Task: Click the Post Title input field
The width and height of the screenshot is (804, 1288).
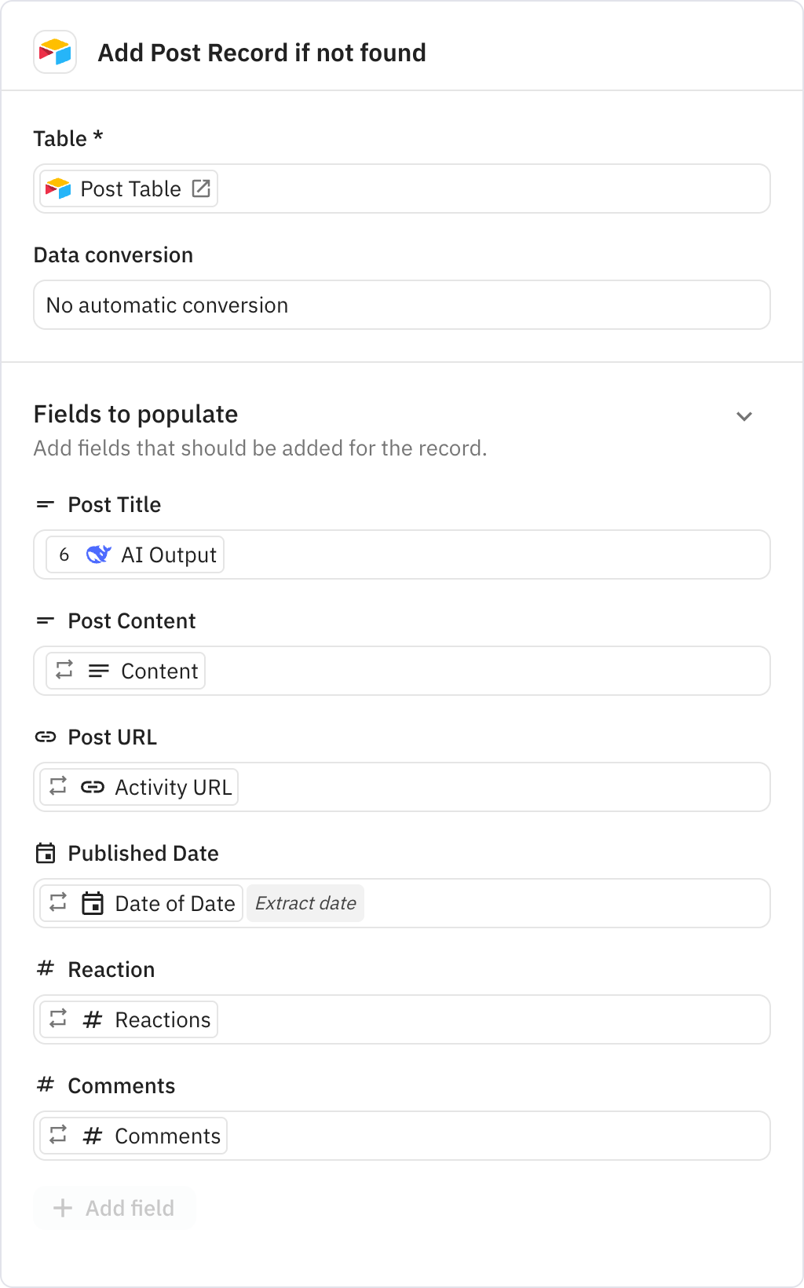Action: [x=495, y=554]
